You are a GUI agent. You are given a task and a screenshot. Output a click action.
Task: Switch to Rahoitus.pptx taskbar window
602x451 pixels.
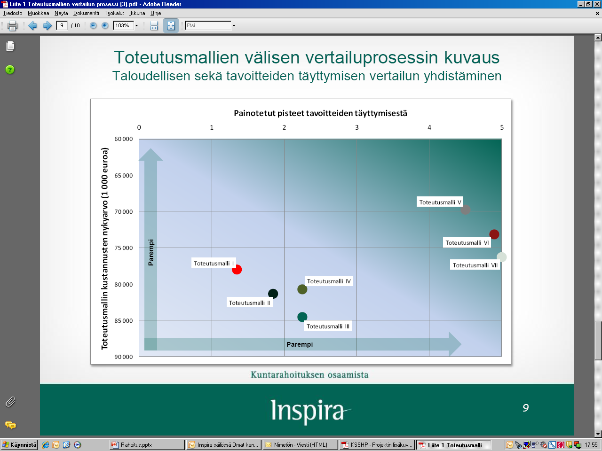147,445
